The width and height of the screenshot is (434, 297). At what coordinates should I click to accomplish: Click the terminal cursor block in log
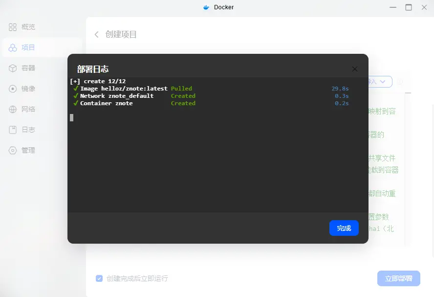(72, 118)
